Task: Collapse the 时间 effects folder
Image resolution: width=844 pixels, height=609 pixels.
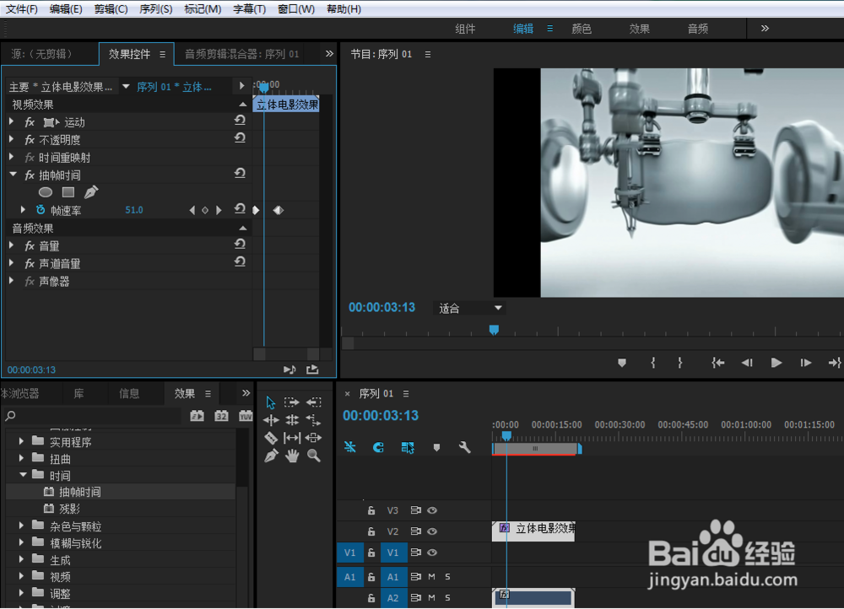Action: [23, 475]
